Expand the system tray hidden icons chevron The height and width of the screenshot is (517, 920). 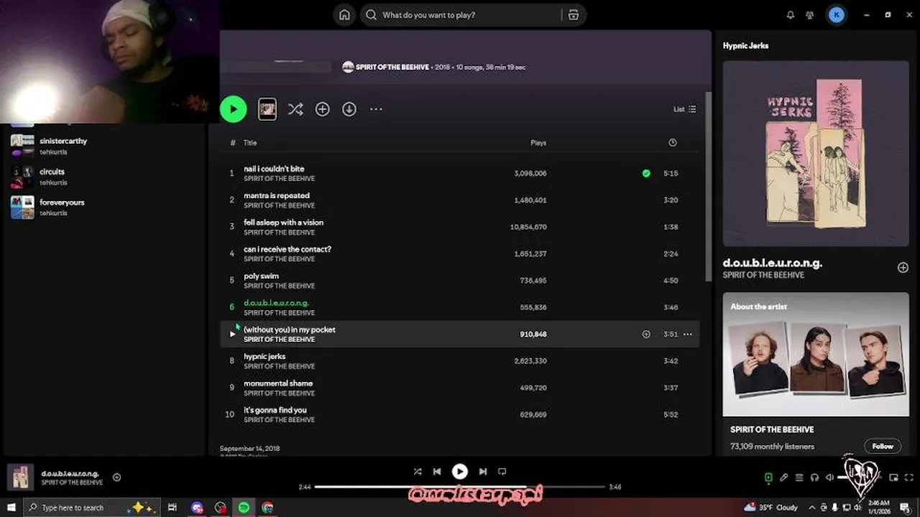click(812, 507)
